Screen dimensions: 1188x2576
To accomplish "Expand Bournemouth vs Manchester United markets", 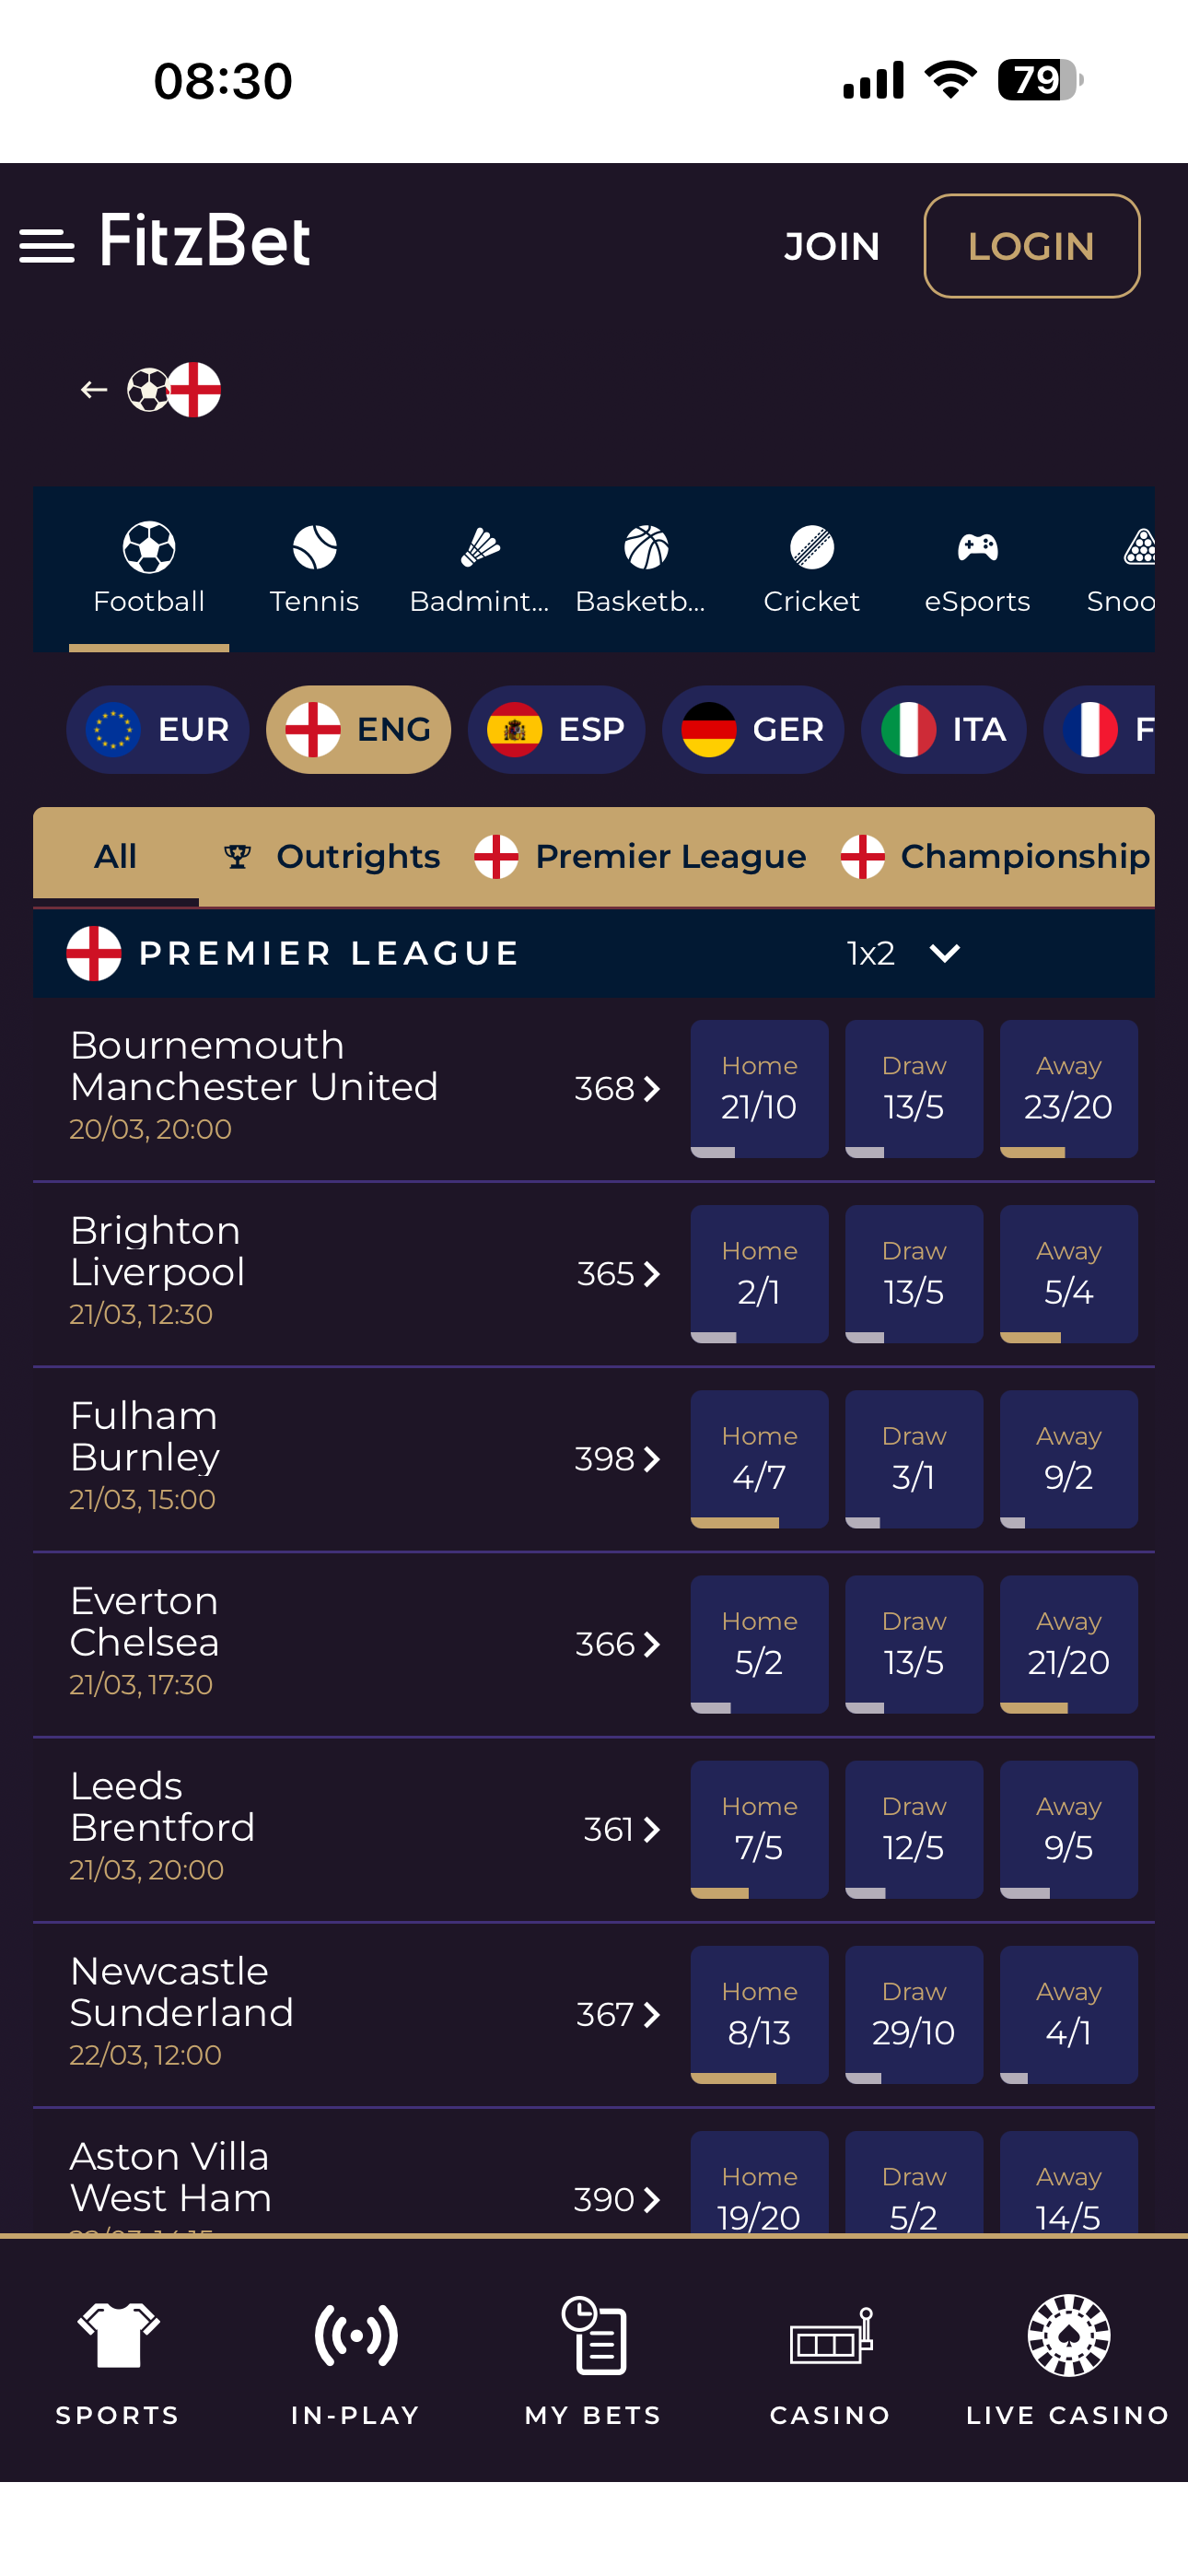I will (618, 1089).
